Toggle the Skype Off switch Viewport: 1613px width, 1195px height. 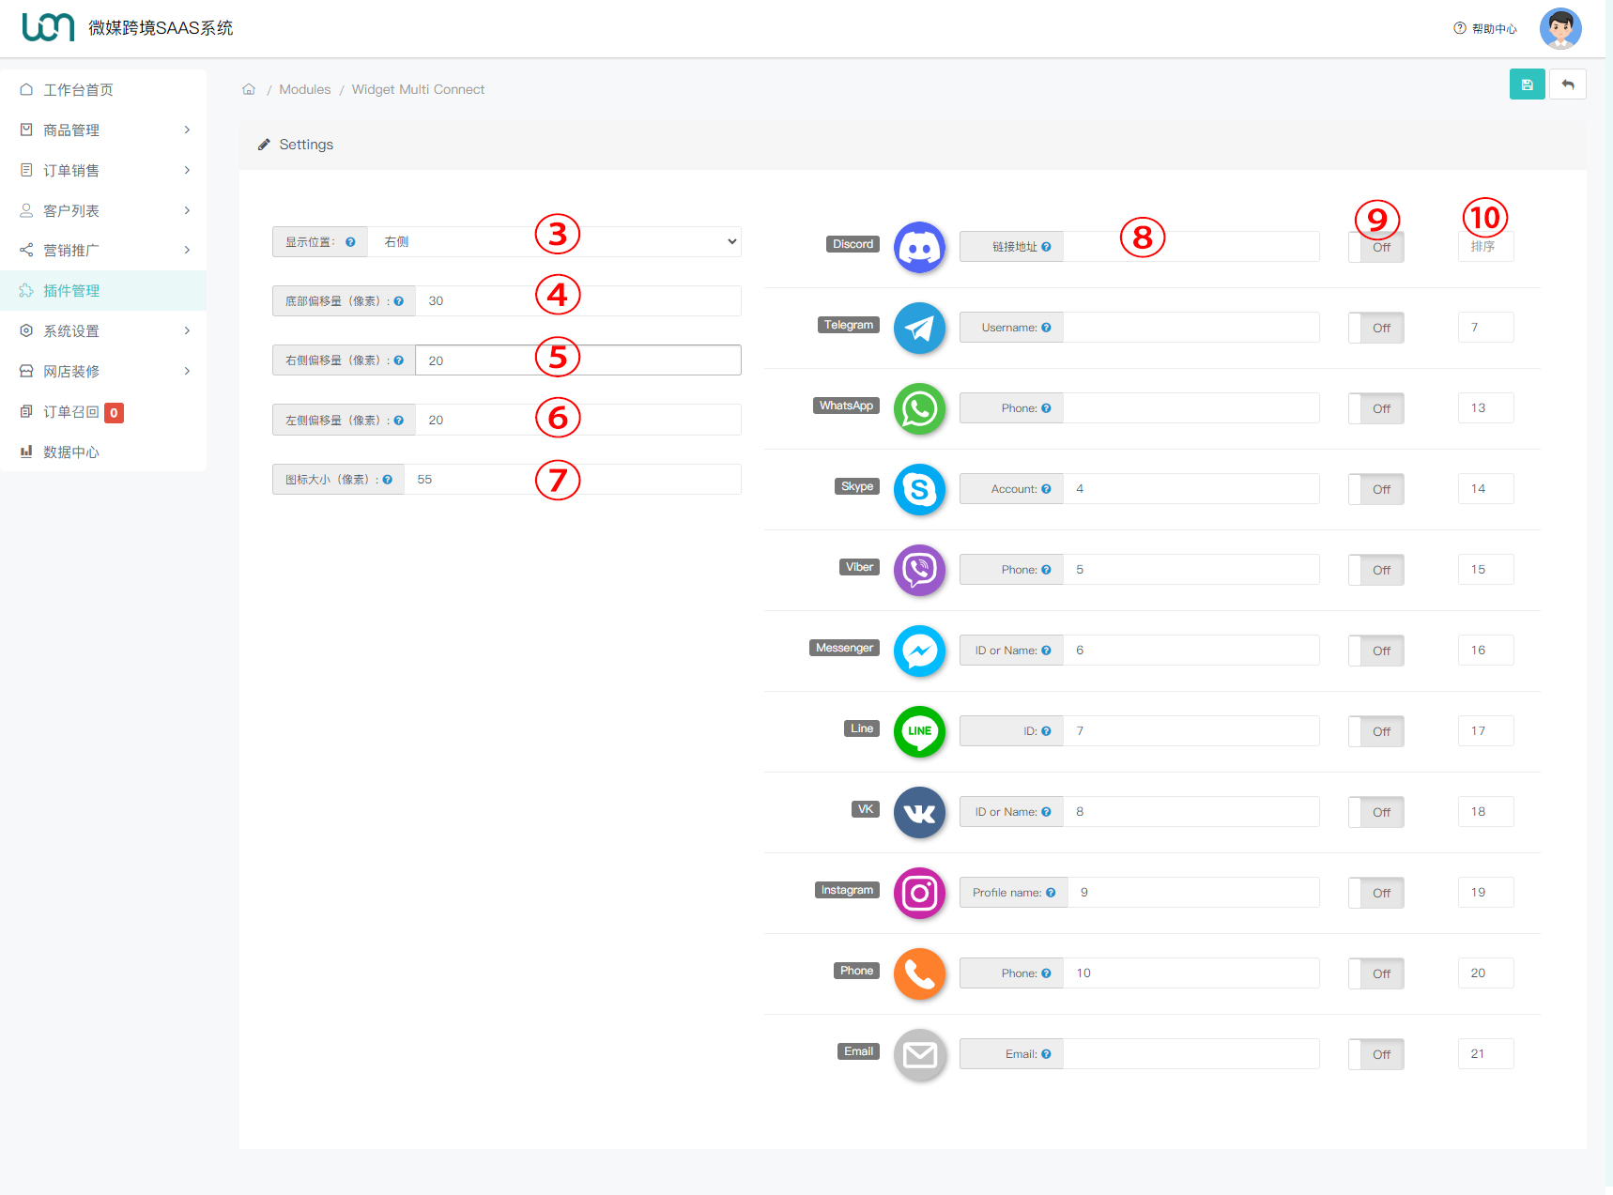(x=1376, y=489)
